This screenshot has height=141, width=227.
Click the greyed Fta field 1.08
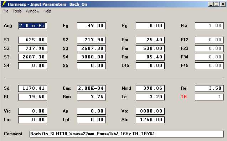pos(209,26)
